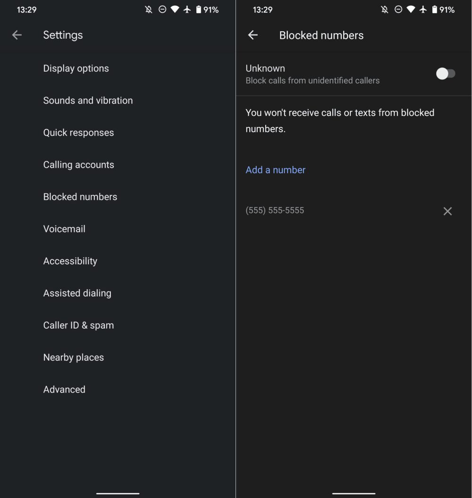
Task: Tap the airplane mode icon, right status bar
Action: 423,10
